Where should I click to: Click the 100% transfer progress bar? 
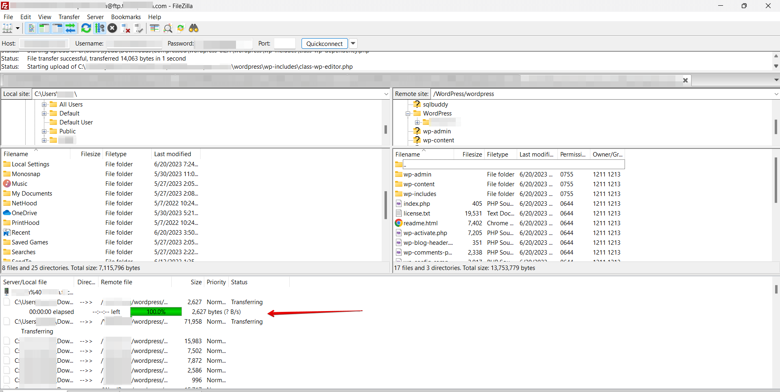coord(156,312)
